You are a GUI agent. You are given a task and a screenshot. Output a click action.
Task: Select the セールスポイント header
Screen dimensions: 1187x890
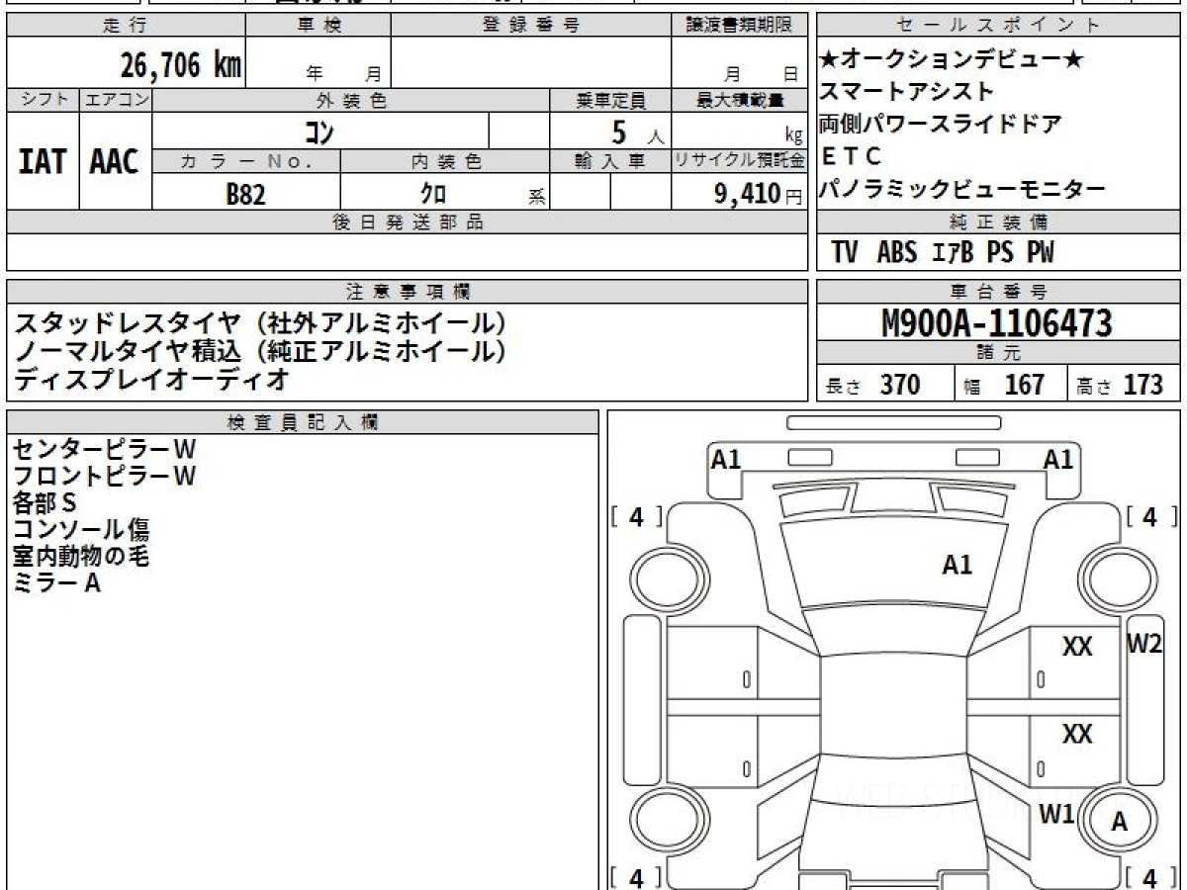[x=999, y=26]
